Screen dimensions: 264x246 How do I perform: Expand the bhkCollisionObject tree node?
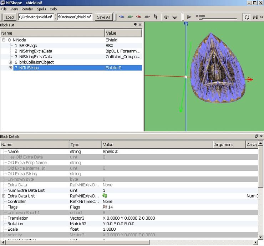click(x=11, y=62)
